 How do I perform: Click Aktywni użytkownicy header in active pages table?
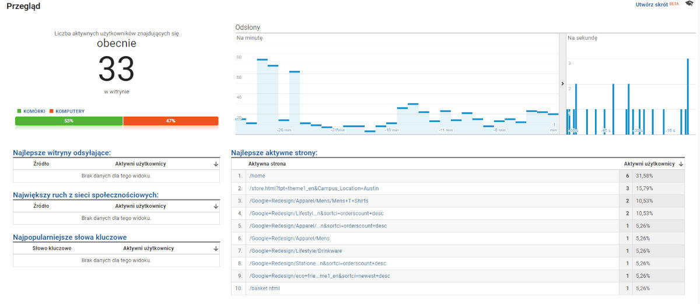point(649,165)
